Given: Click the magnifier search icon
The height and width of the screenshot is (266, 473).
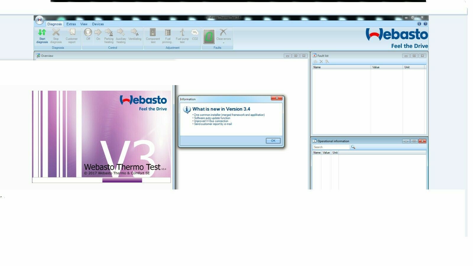Looking at the screenshot, I should pos(353,147).
